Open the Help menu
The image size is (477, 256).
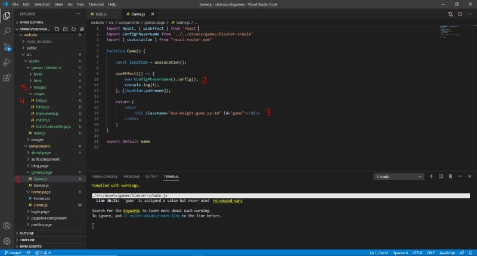pos(112,4)
